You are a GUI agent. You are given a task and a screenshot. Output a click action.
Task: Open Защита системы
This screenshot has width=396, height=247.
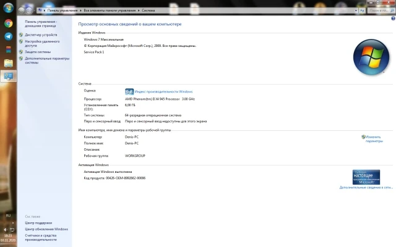point(38,52)
